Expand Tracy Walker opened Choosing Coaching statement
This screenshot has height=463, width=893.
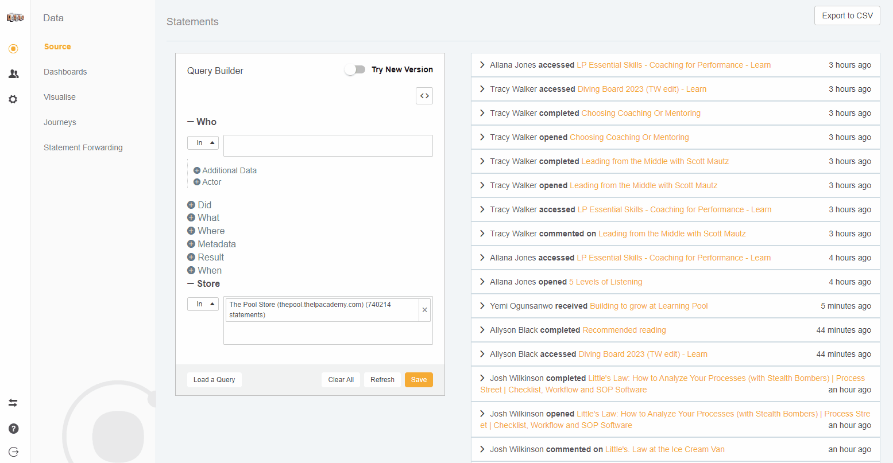(x=482, y=137)
